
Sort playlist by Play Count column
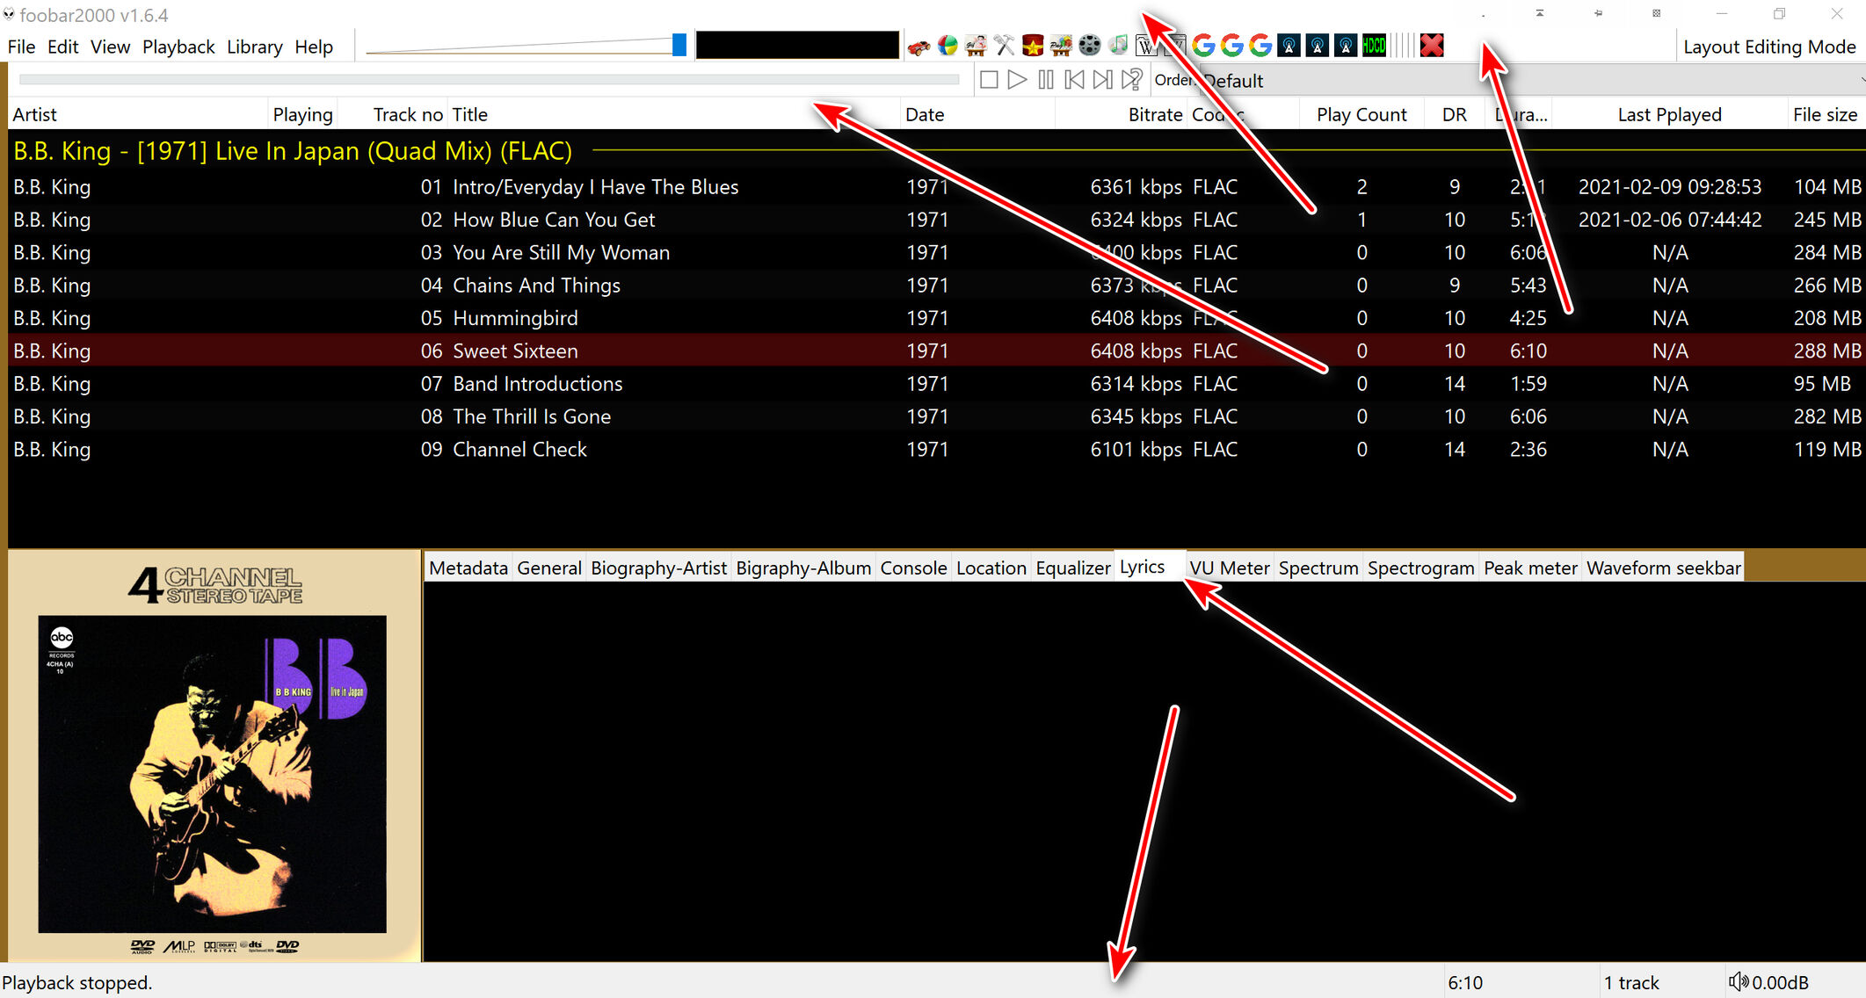click(1361, 114)
